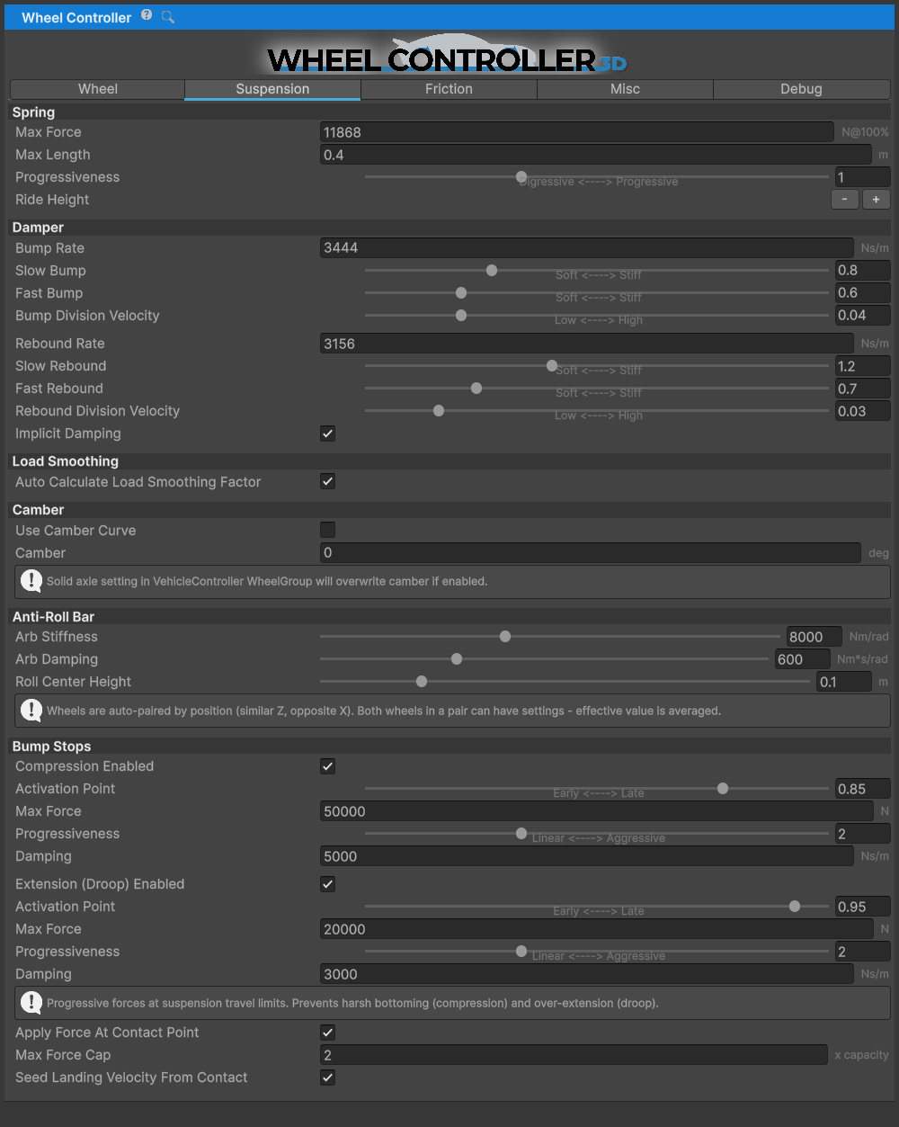This screenshot has width=899, height=1127.
Task: Open the help icon beside Wheel Controller
Action: (147, 15)
